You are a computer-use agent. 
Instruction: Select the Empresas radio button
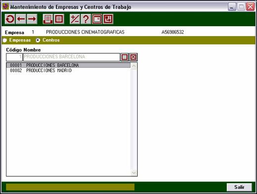[4, 40]
